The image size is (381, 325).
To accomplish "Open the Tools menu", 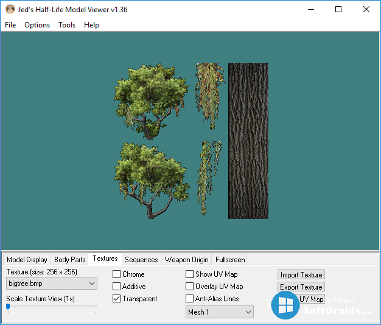I will 67,25.
